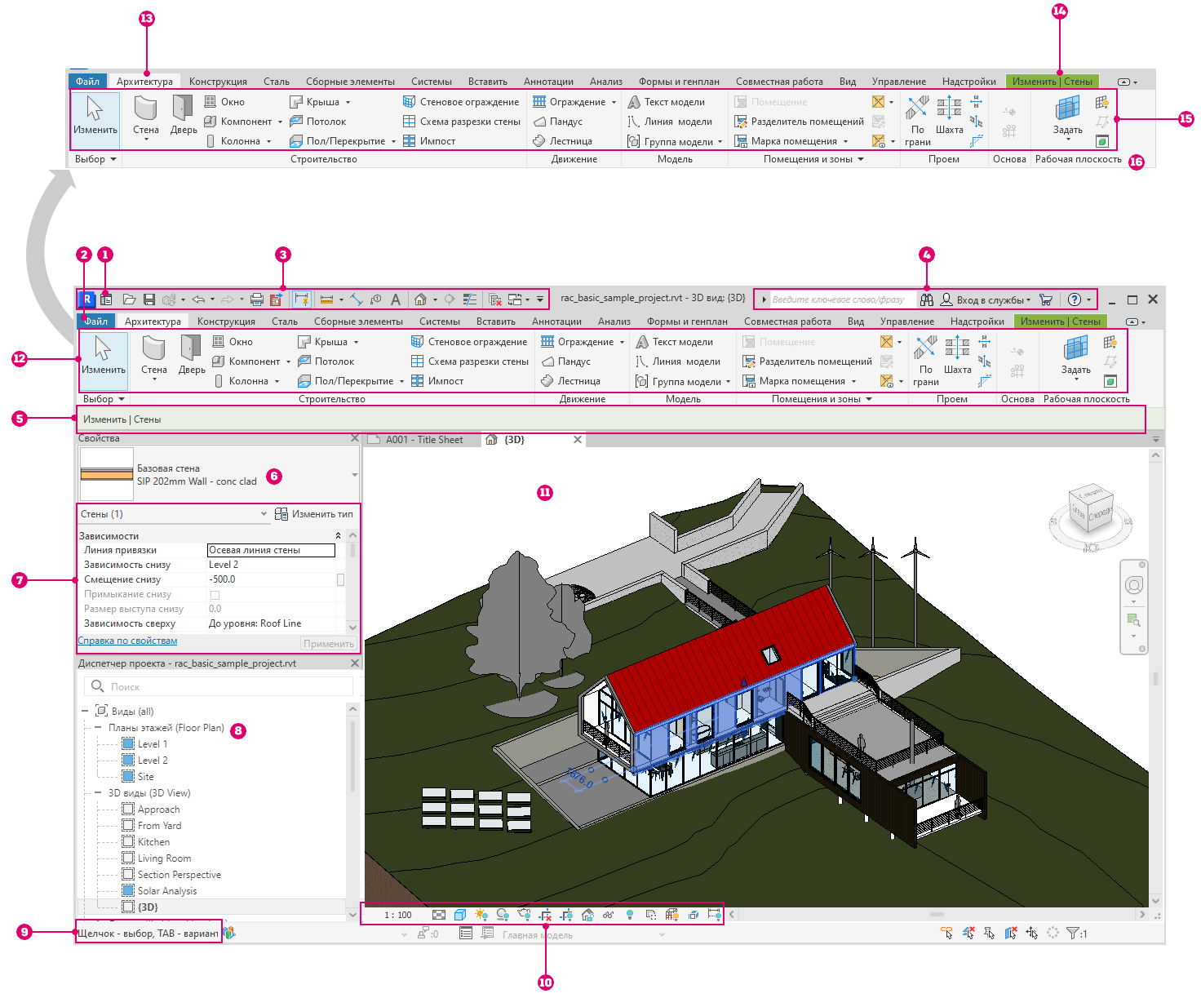The width and height of the screenshot is (1201, 998).
Task: Select the Text 'A' tool in quick access toolbar
Action: pyautogui.click(x=396, y=299)
